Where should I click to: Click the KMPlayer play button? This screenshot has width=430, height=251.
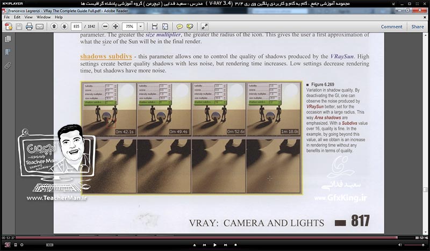[214, 245]
